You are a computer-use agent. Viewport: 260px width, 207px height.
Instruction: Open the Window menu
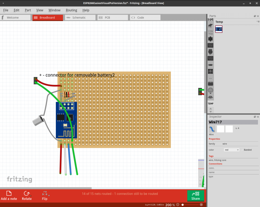pyautogui.click(x=54, y=10)
